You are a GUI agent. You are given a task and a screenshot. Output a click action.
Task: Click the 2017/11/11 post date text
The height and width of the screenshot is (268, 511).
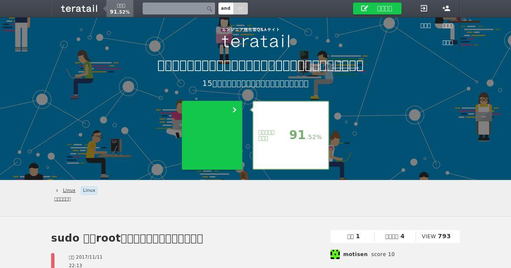coord(89,257)
